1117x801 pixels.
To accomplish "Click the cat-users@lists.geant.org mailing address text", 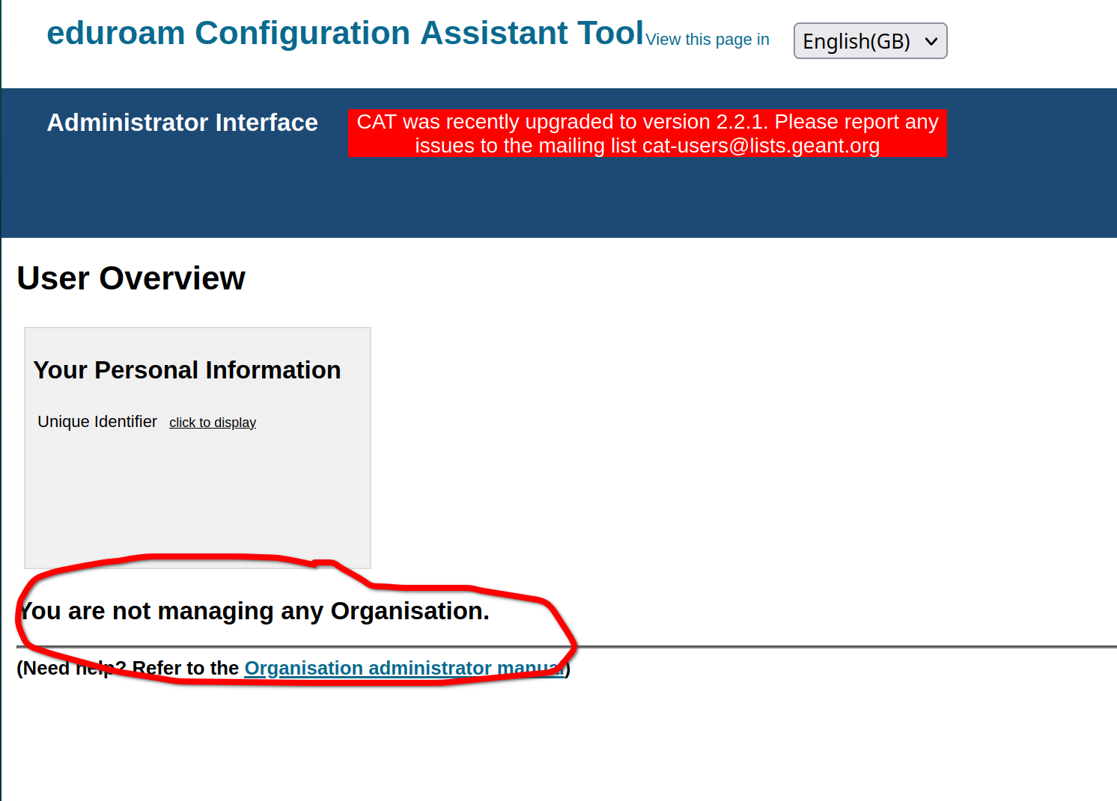I will (761, 146).
